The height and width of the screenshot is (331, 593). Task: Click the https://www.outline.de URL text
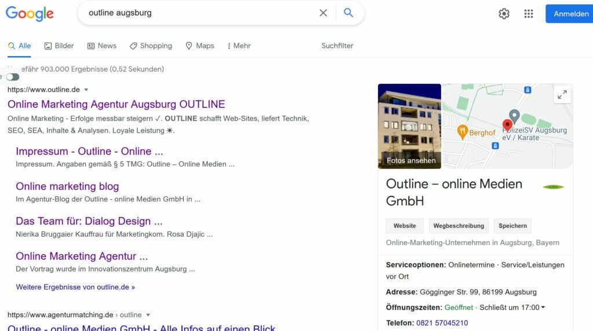coord(43,90)
